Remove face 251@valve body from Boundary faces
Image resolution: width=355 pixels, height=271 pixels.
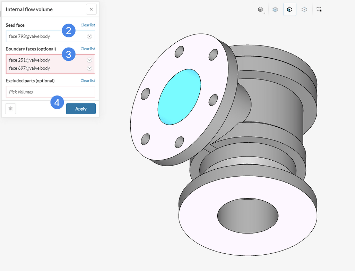89,60
